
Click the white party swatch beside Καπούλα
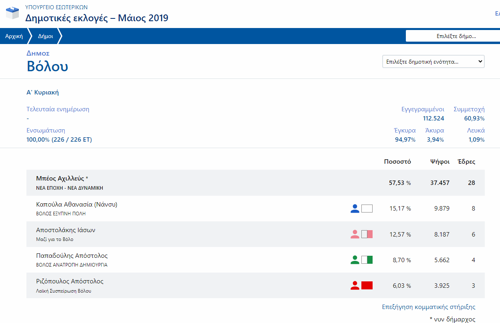tap(367, 209)
